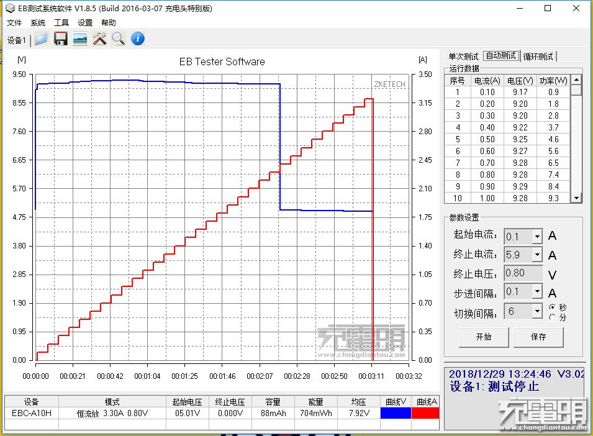Click the data table scrollbar up arrow
The height and width of the screenshot is (436, 593).
pos(576,79)
